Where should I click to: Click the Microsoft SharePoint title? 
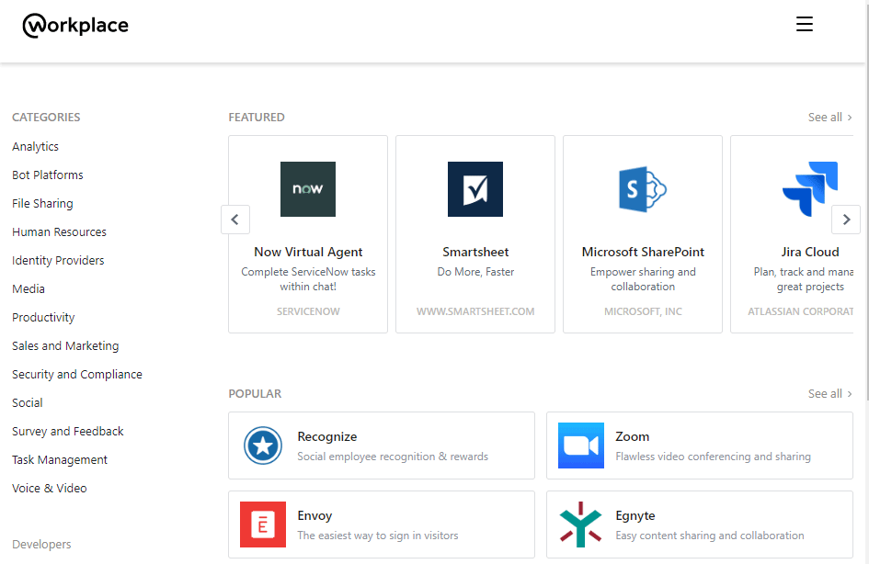[643, 253]
